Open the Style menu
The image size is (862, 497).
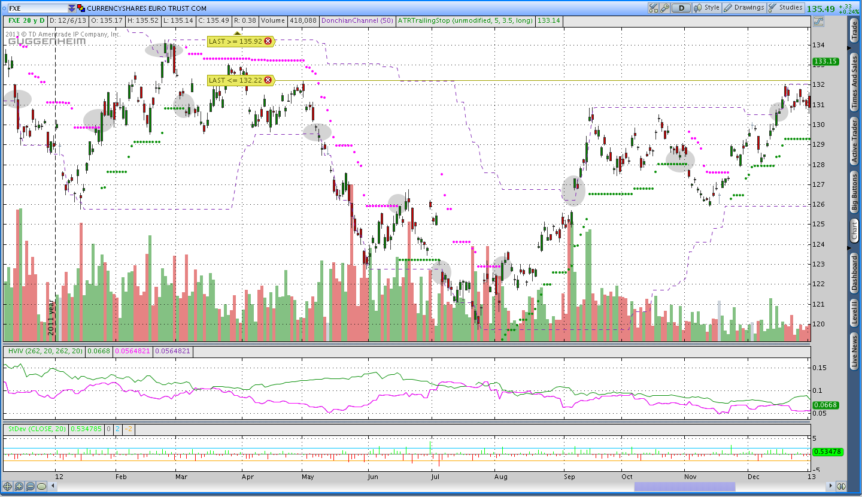click(x=707, y=8)
